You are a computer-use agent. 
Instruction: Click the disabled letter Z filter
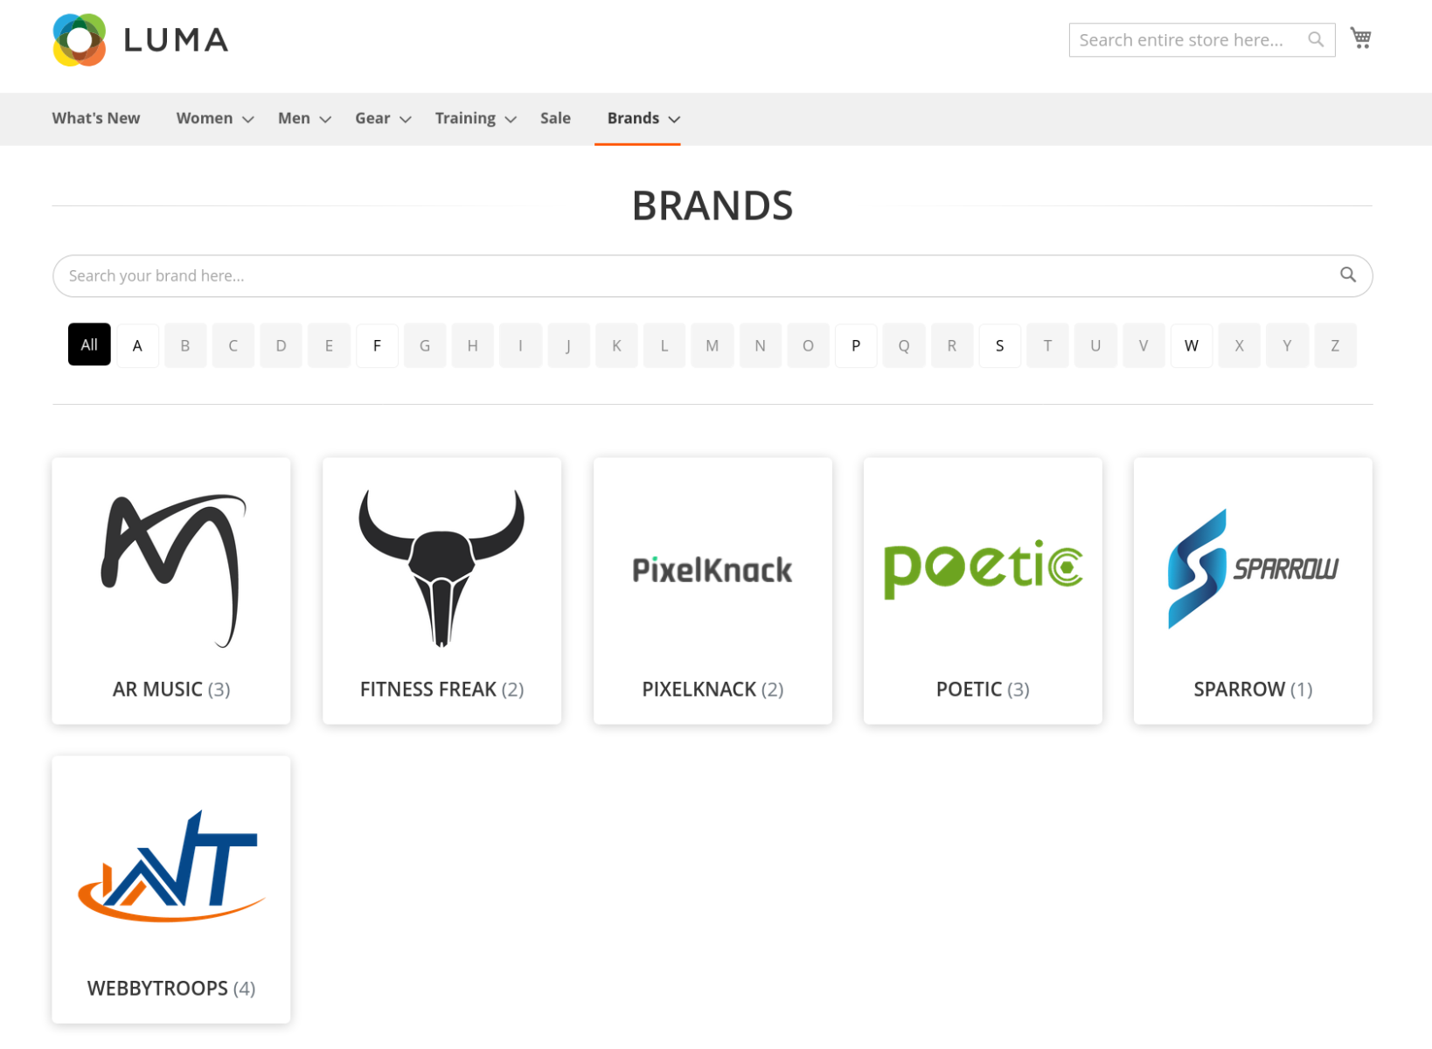1335,345
